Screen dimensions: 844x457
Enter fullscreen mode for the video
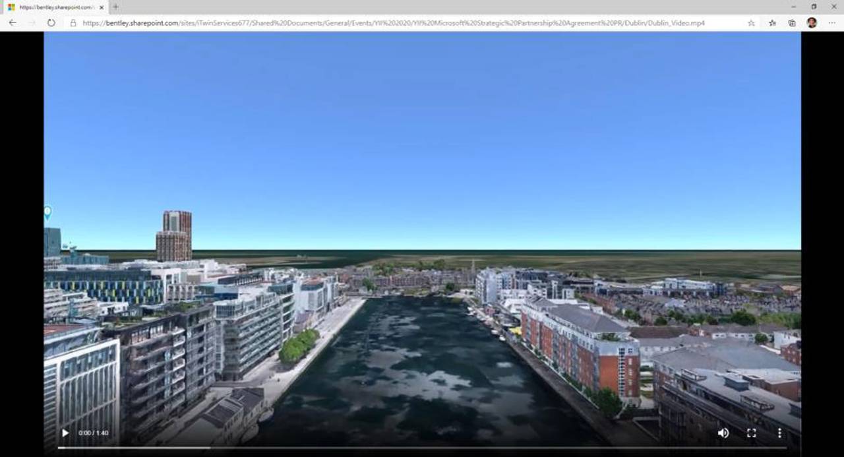751,433
